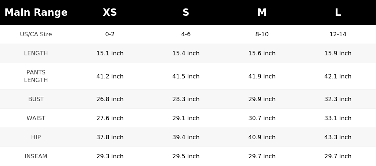
Task: Click the 37.8 inch hip value
Action: 110,137
